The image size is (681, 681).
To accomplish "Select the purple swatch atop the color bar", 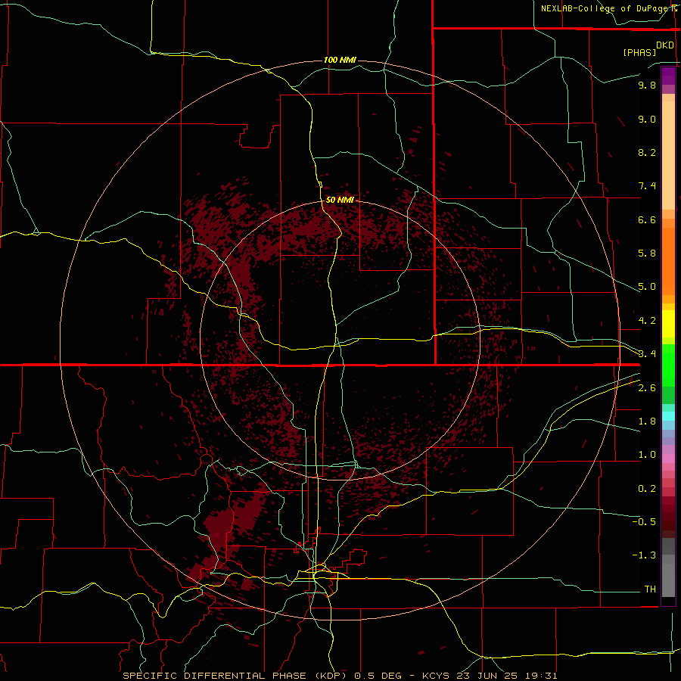I will point(668,76).
